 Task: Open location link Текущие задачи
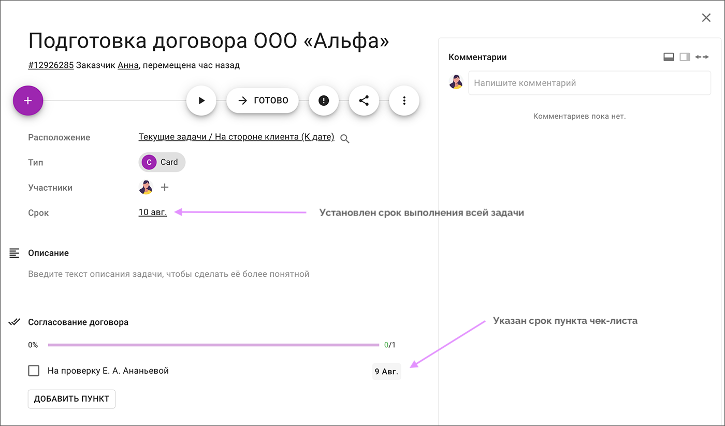[x=236, y=137]
